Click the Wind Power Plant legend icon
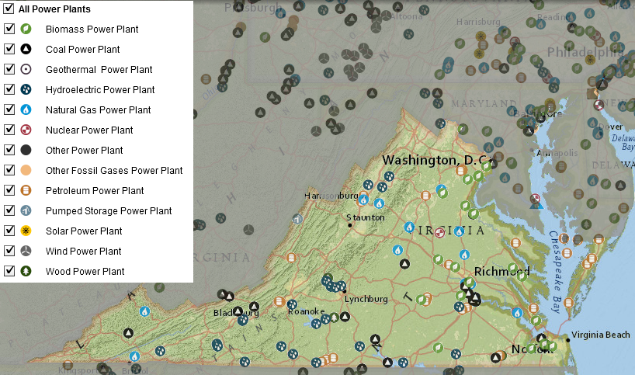635x375 pixels. point(26,251)
